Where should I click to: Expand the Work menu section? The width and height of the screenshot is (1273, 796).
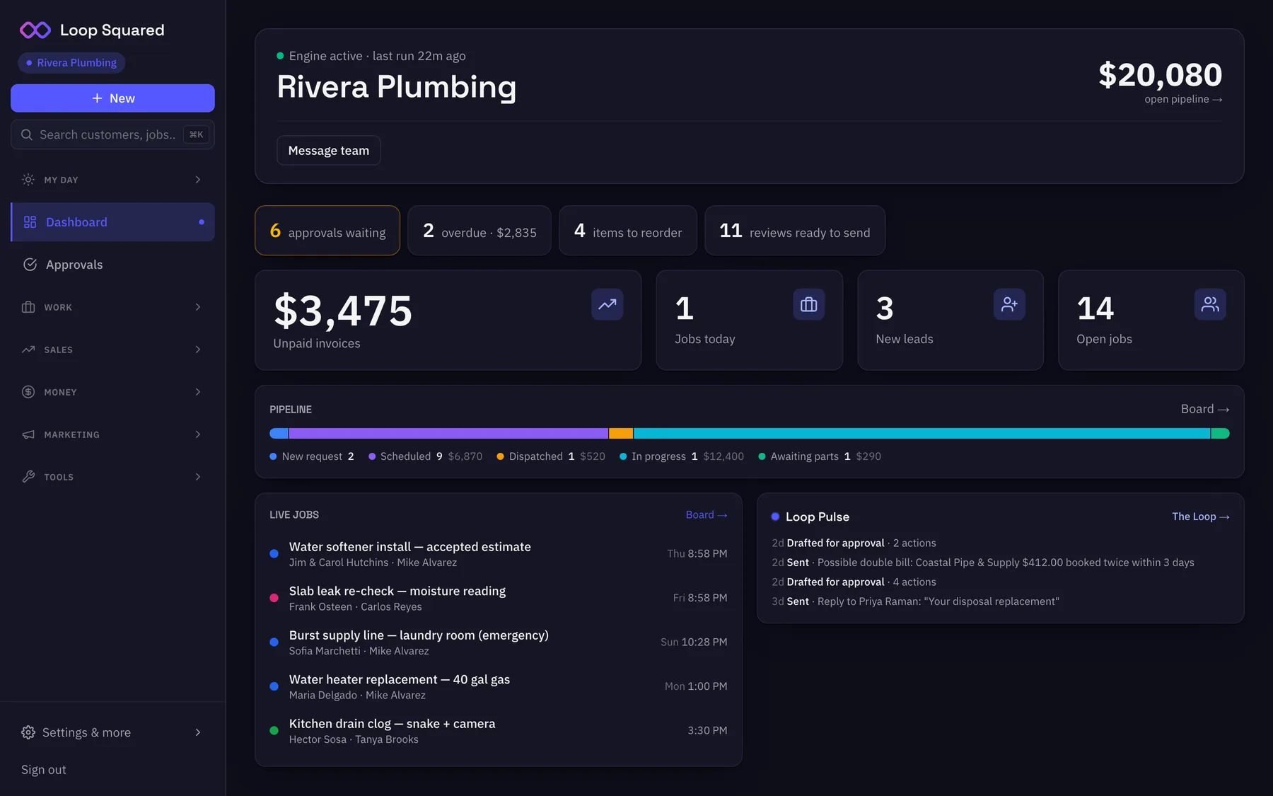112,307
